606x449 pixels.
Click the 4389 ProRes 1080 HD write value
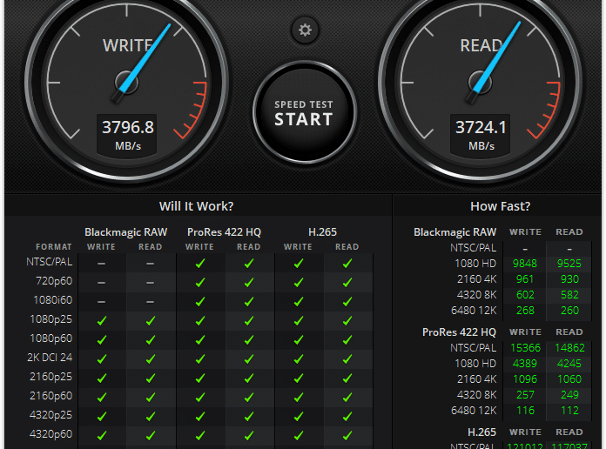[x=525, y=364]
